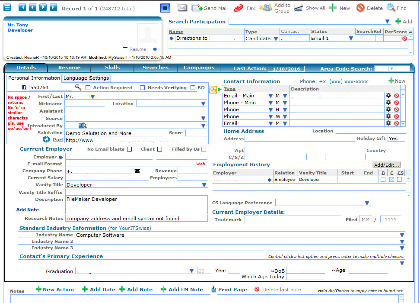Open Add to Group
The width and height of the screenshot is (420, 303).
(x=265, y=7)
